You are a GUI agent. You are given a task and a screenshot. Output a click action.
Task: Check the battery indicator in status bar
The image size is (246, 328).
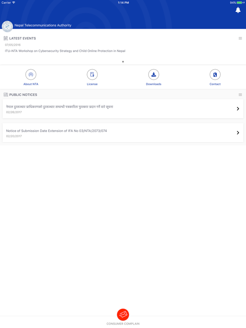240,3
